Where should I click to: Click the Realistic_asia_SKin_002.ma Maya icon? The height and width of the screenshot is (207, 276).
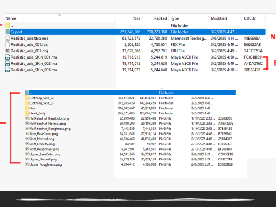tap(7, 63)
